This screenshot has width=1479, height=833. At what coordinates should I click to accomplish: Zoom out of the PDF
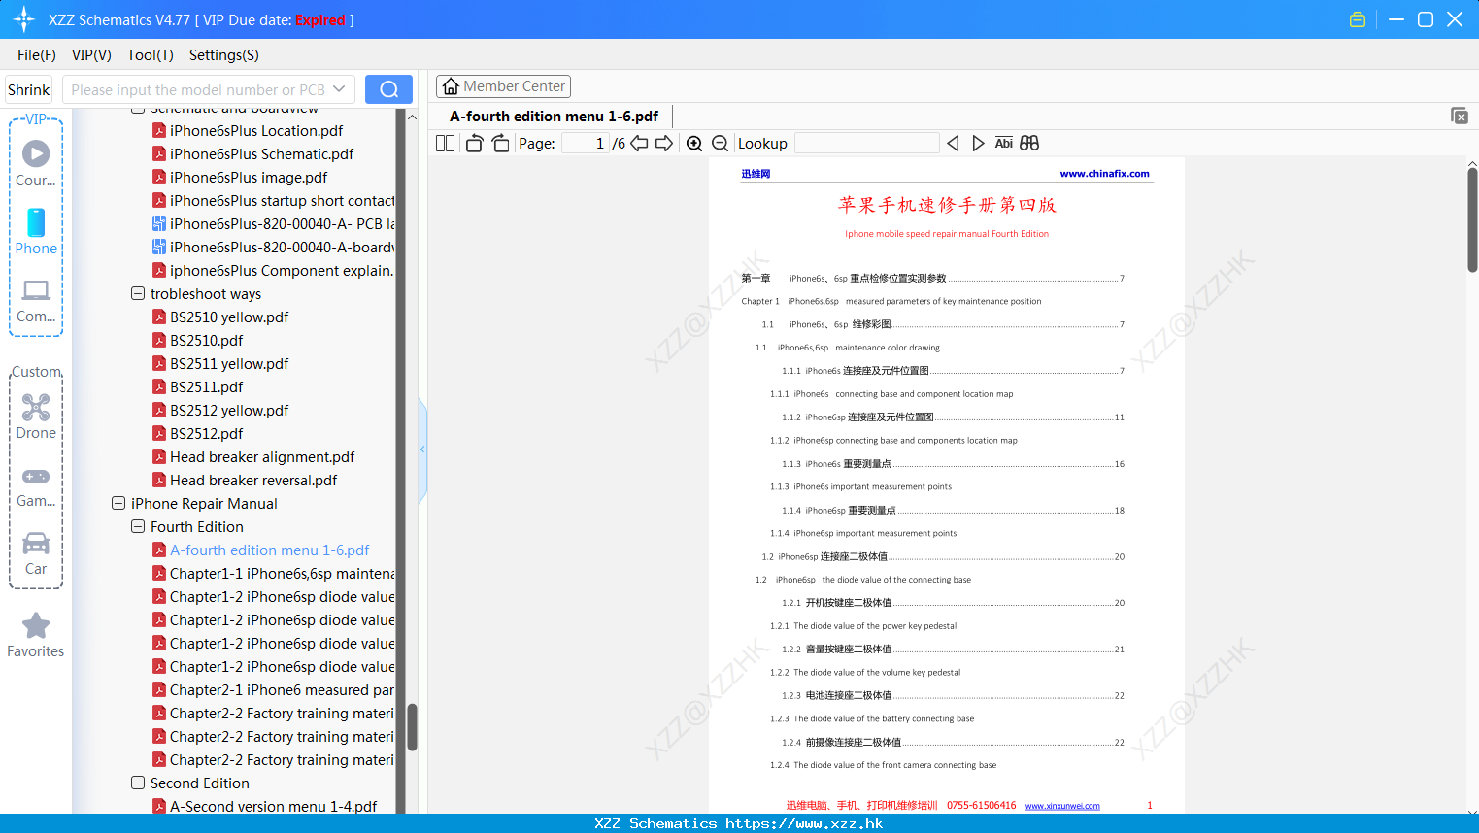point(721,144)
